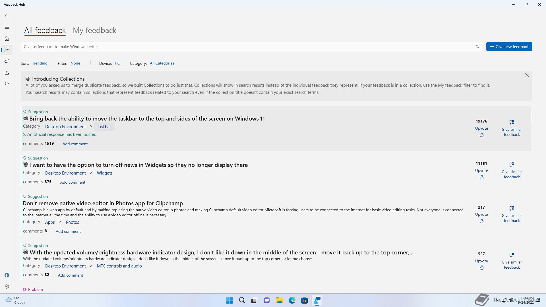Open the Taskbar subcategory link

[104, 127]
